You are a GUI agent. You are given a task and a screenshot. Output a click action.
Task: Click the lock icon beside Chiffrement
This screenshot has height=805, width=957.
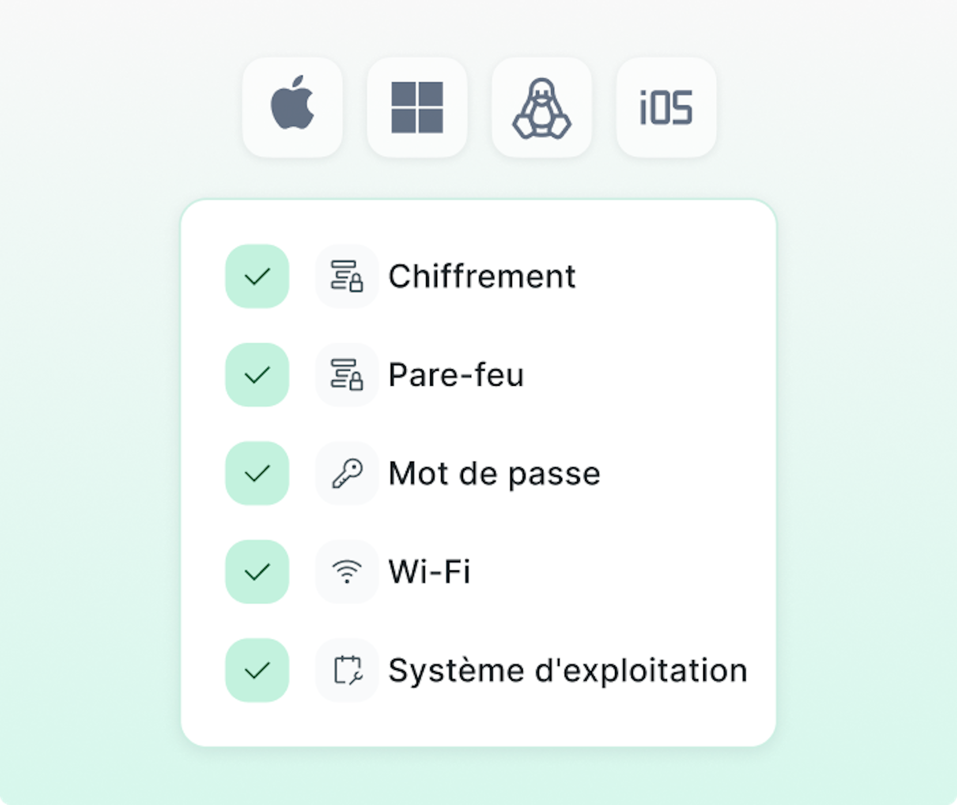click(x=347, y=276)
